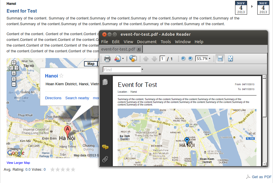Click the red marker A on map
The image size is (273, 183).
(x=67, y=131)
